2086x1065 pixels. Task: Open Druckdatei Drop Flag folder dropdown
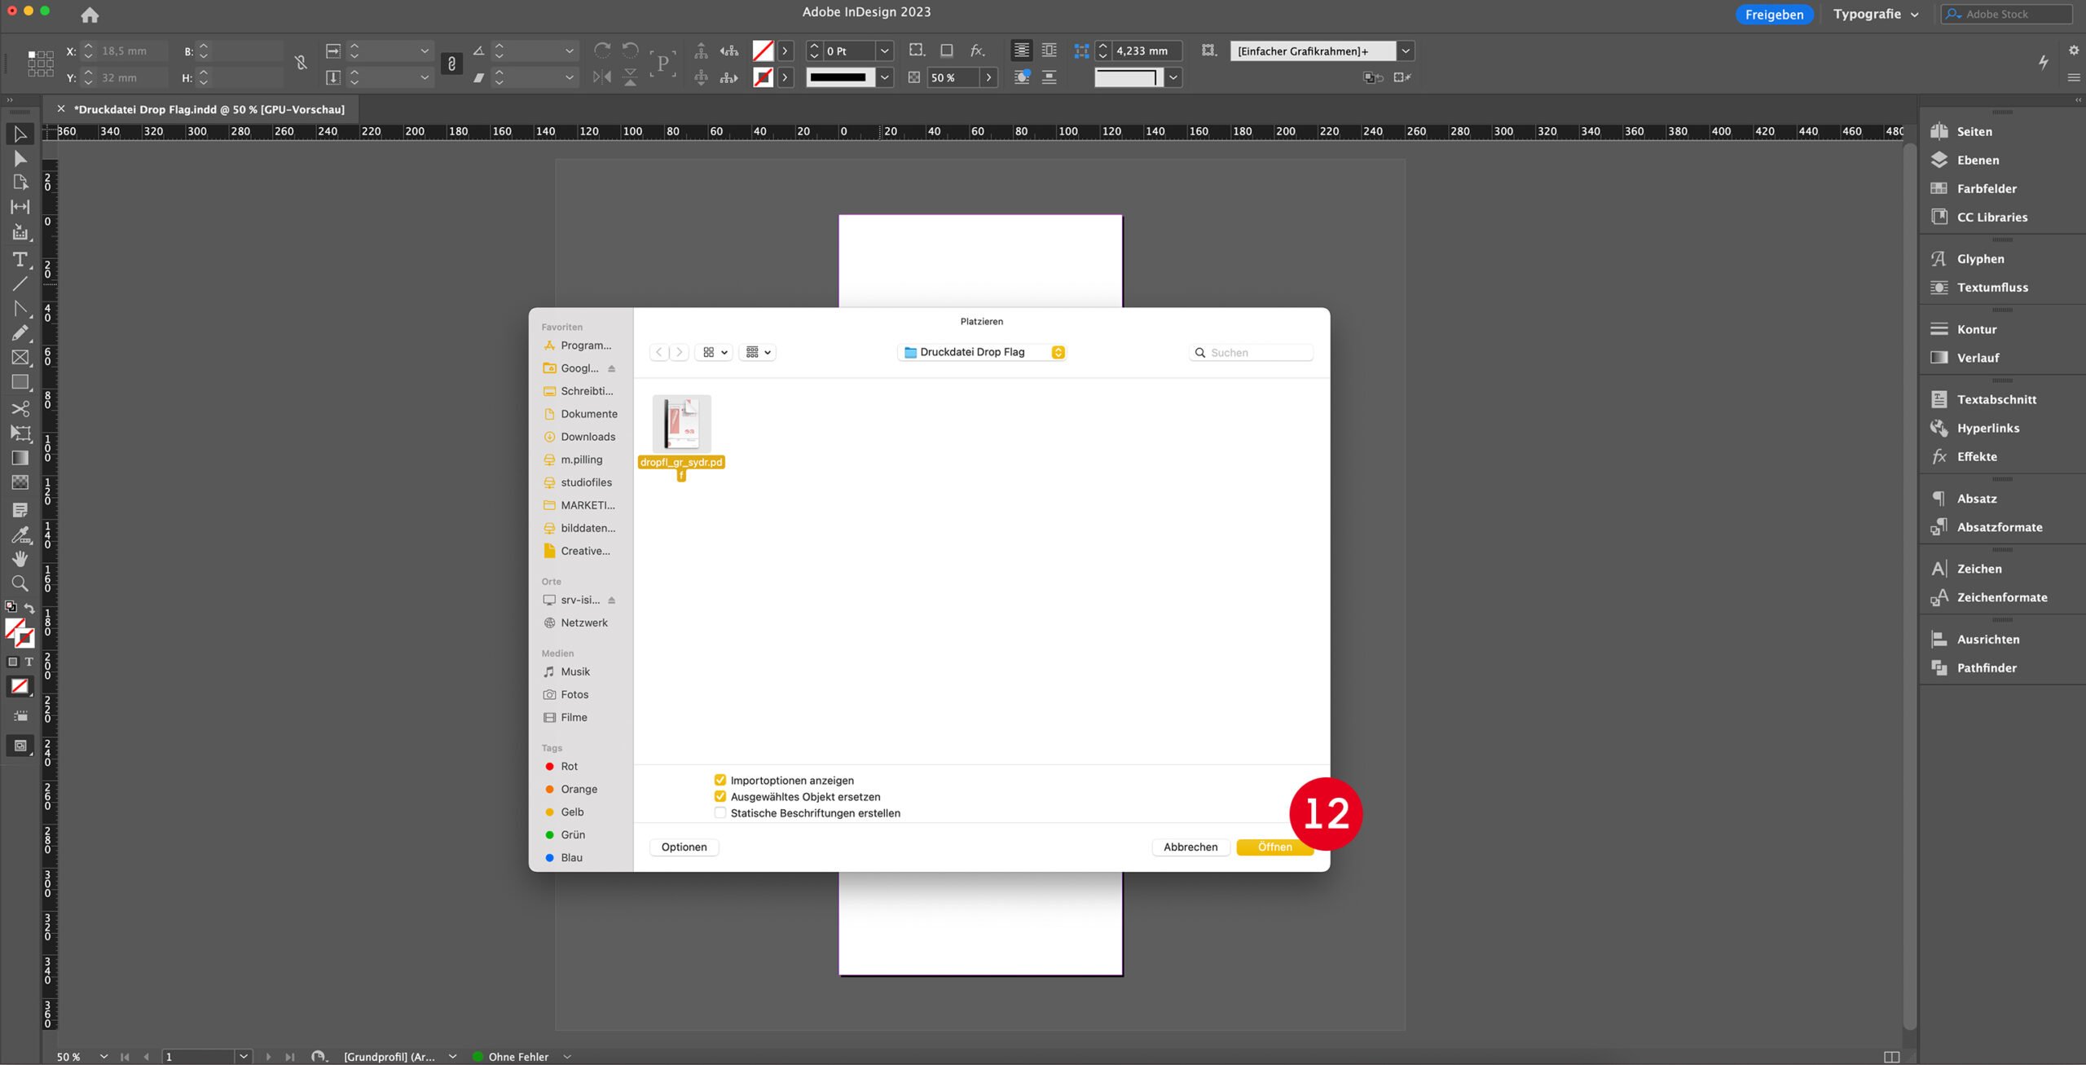pyautogui.click(x=981, y=352)
